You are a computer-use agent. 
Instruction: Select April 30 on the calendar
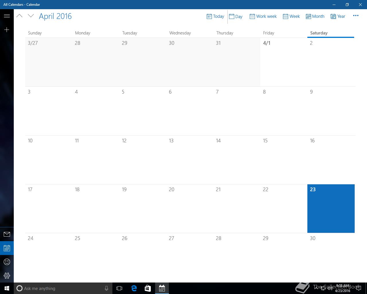point(331,257)
